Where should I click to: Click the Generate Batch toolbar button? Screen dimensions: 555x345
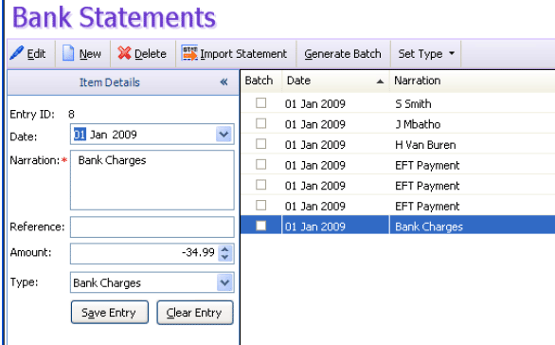coord(343,54)
